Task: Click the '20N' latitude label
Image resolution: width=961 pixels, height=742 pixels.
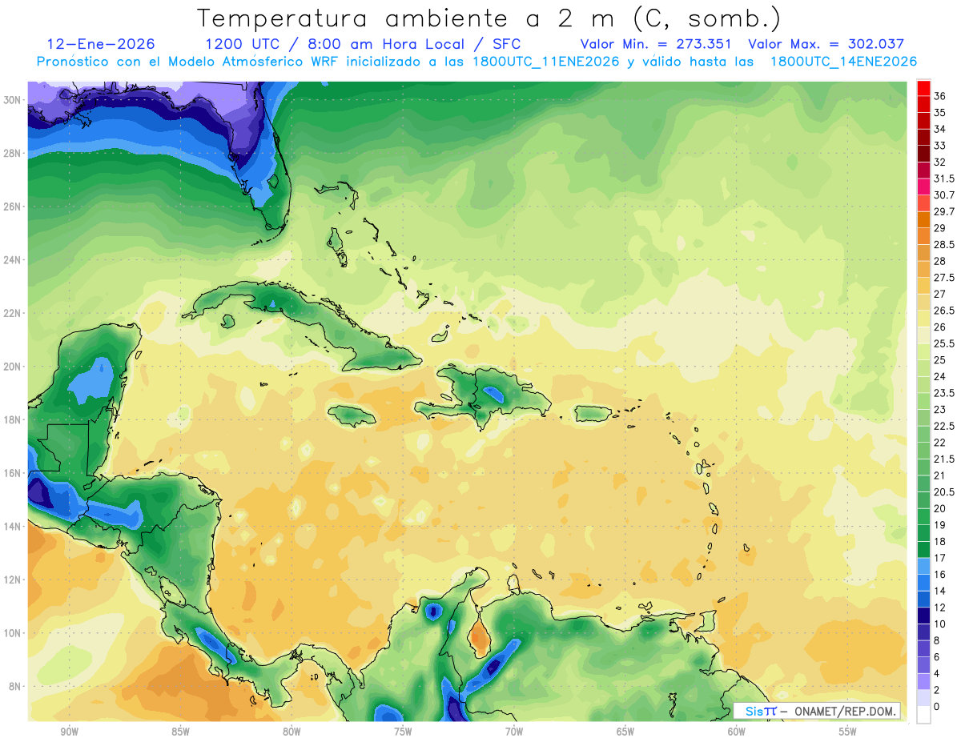Action: click(12, 367)
